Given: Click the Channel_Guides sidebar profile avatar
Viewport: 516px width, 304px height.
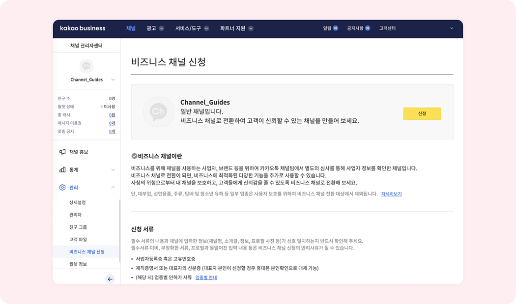Looking at the screenshot, I should pyautogui.click(x=86, y=66).
